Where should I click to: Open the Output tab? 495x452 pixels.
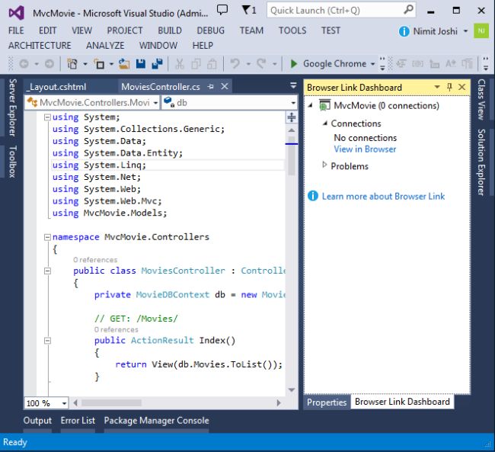tap(37, 421)
